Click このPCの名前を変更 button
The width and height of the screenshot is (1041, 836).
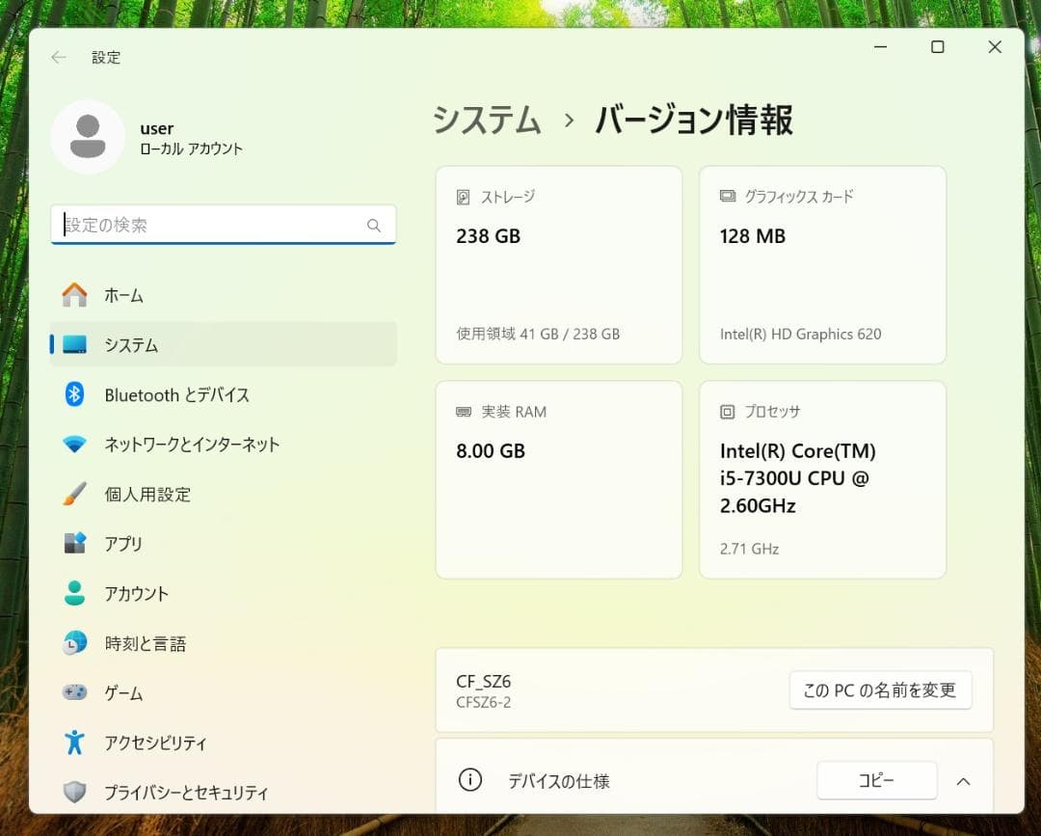(x=880, y=689)
